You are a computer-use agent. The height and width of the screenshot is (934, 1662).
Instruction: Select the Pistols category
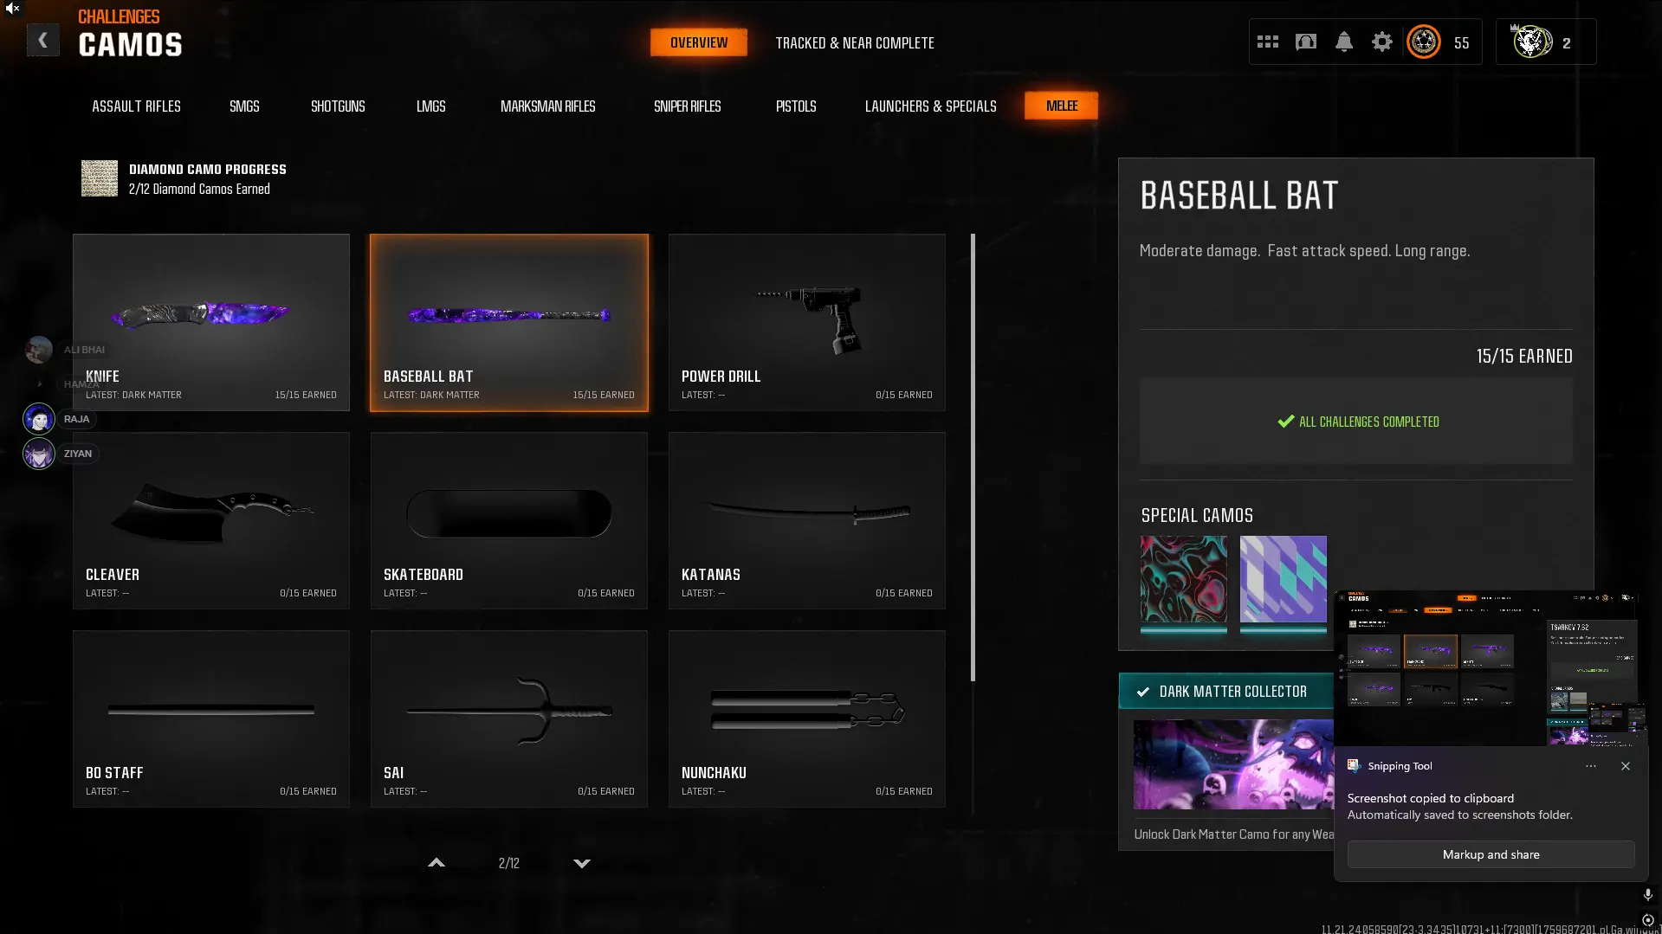[796, 106]
